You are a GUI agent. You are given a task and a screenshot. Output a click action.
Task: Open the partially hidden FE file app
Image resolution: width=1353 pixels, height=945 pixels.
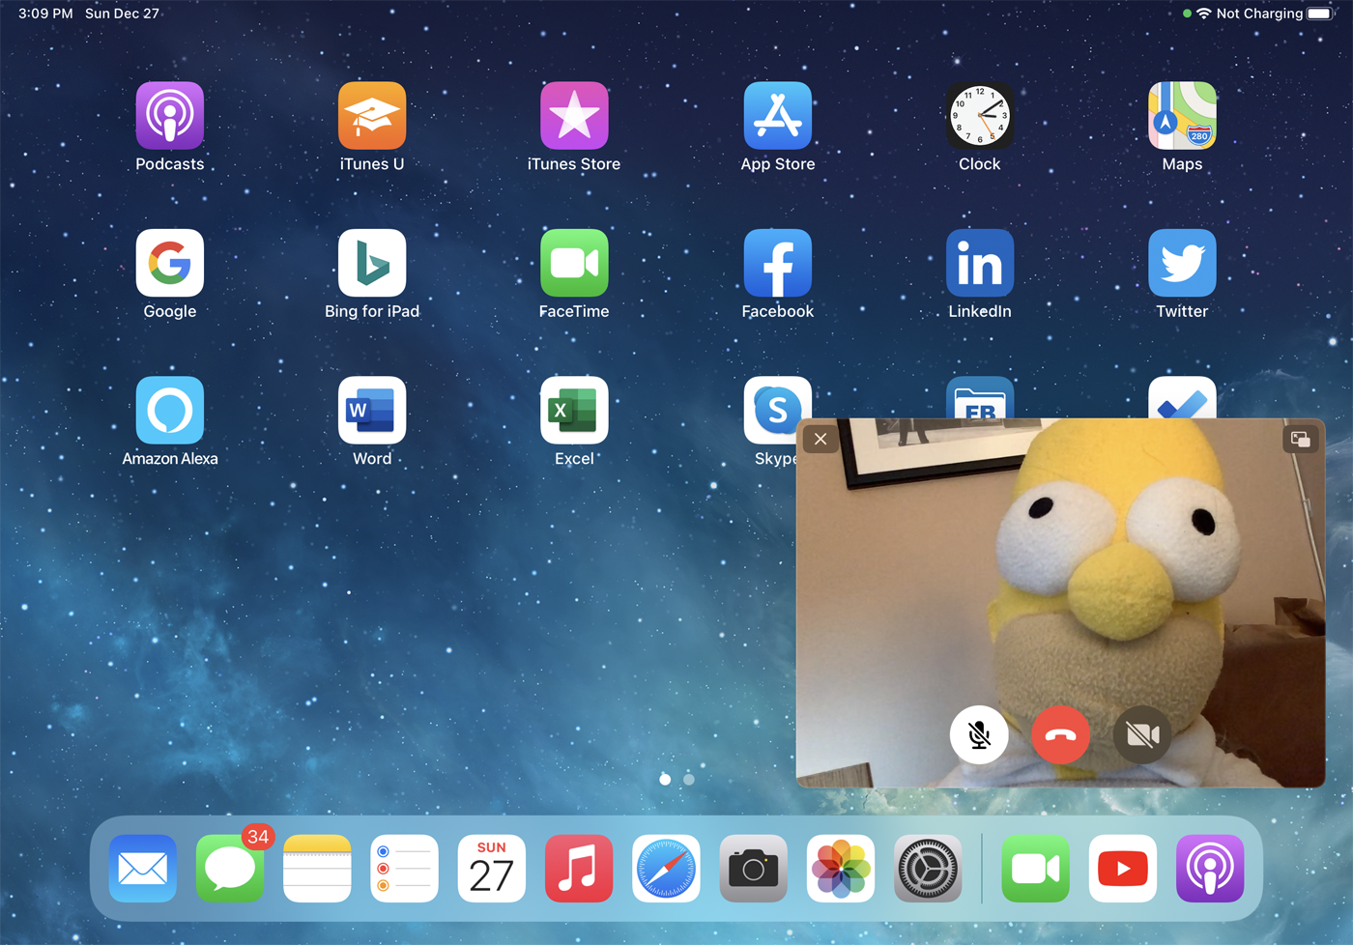coord(980,397)
